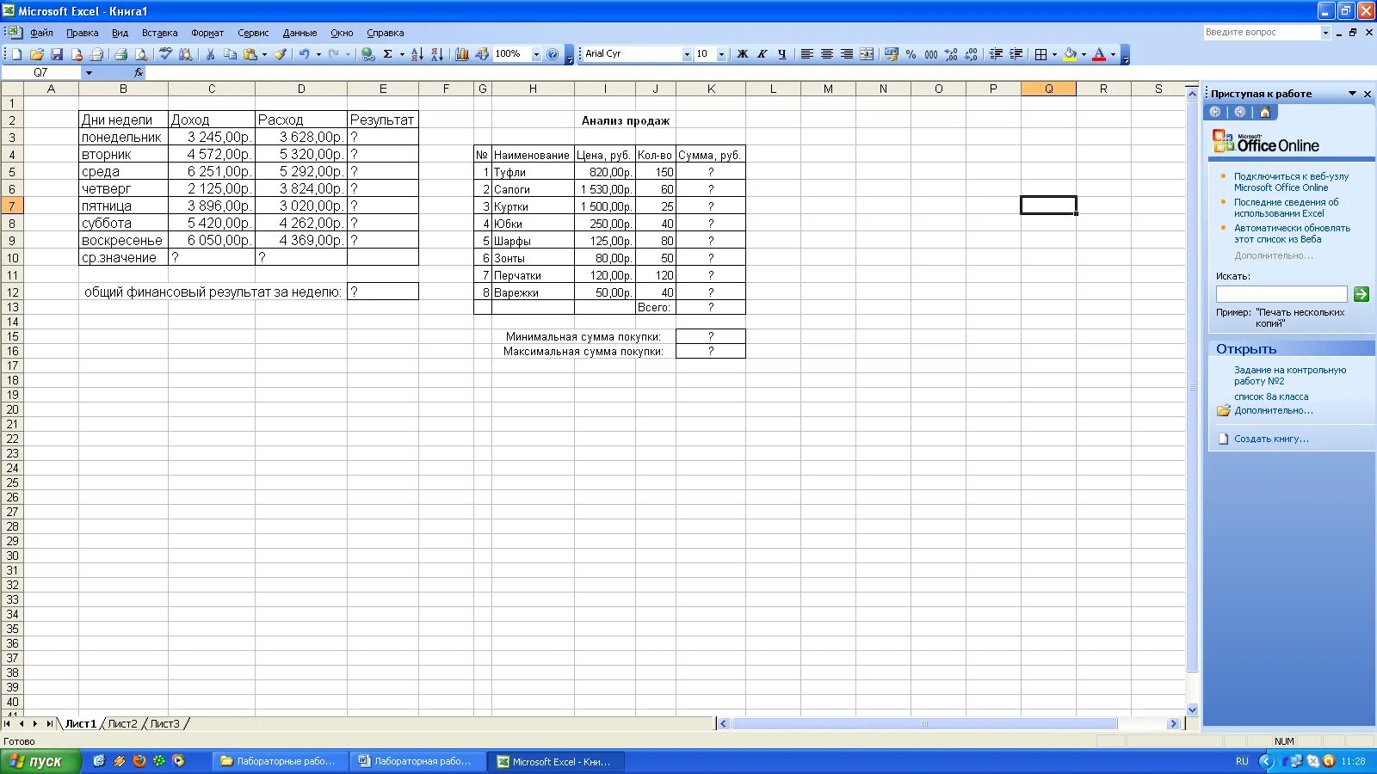The height and width of the screenshot is (774, 1377).
Task: Merge and center cells icon
Action: click(x=867, y=54)
